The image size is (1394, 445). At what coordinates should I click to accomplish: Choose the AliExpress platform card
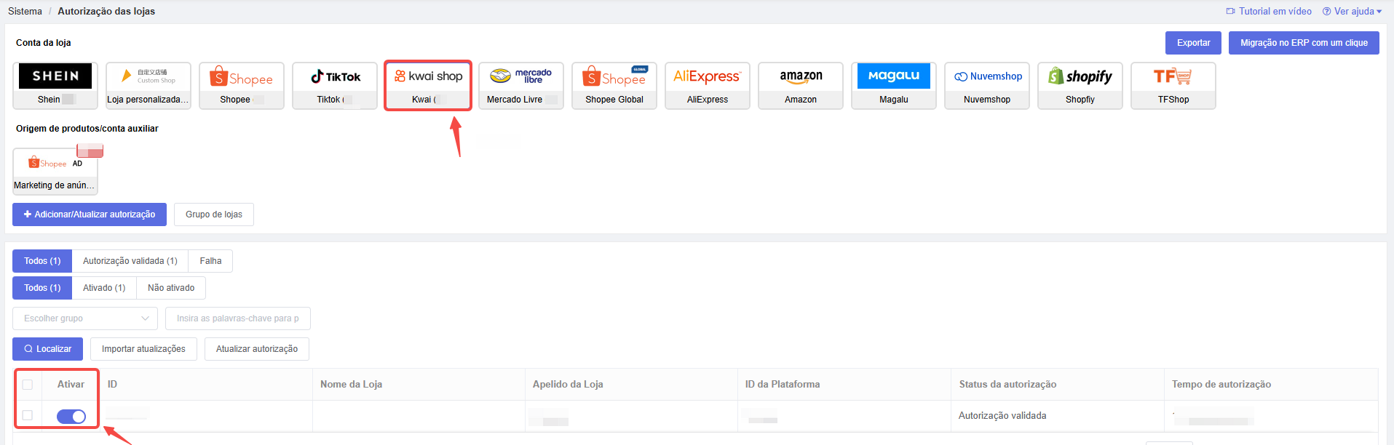click(708, 86)
